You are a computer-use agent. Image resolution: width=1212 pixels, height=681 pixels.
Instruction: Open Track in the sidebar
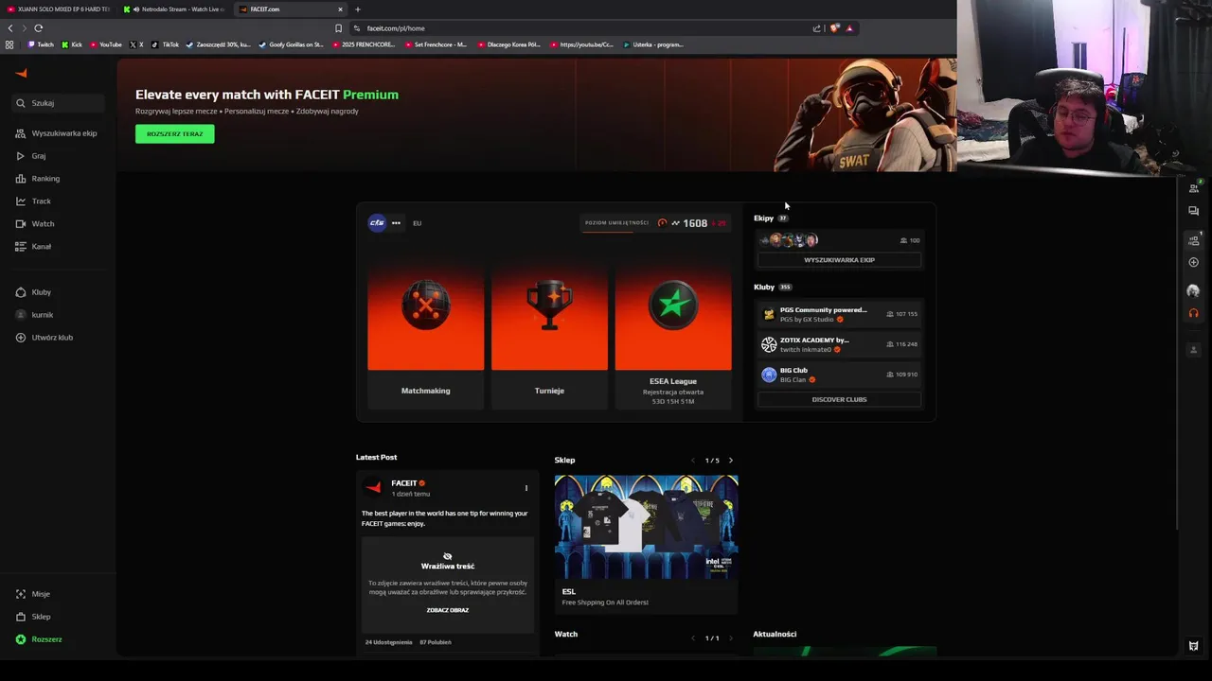coord(34,201)
